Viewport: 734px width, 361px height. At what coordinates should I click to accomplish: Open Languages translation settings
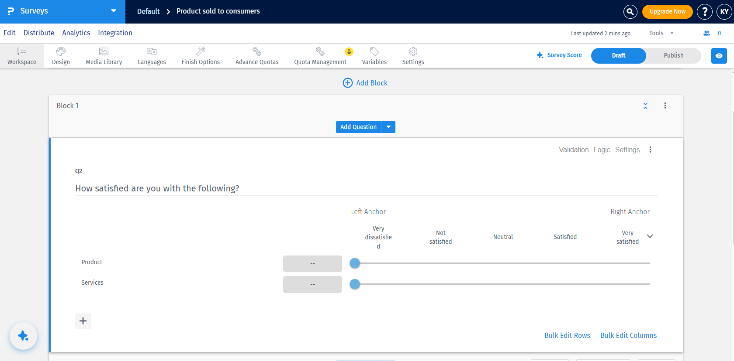[152, 56]
